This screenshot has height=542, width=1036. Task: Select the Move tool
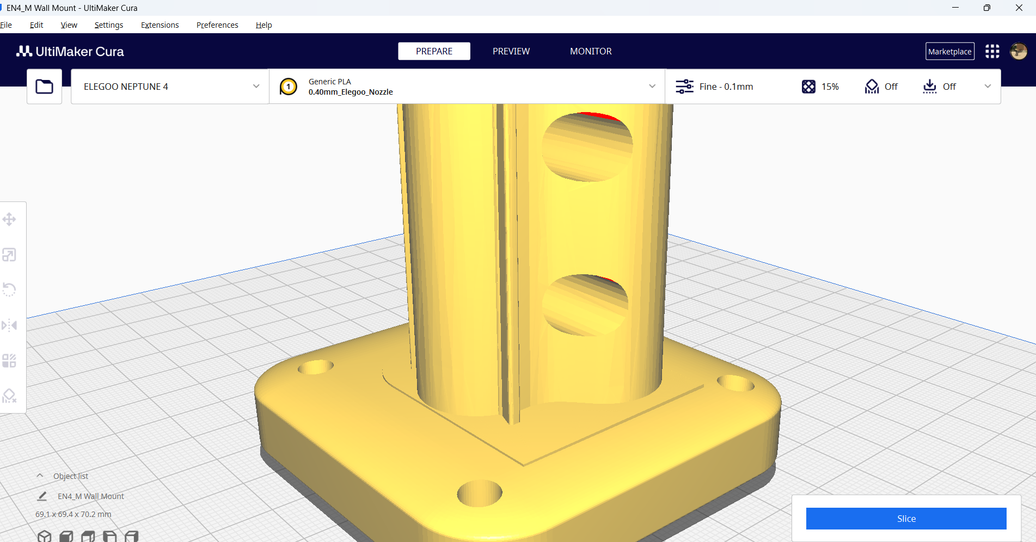tap(9, 219)
